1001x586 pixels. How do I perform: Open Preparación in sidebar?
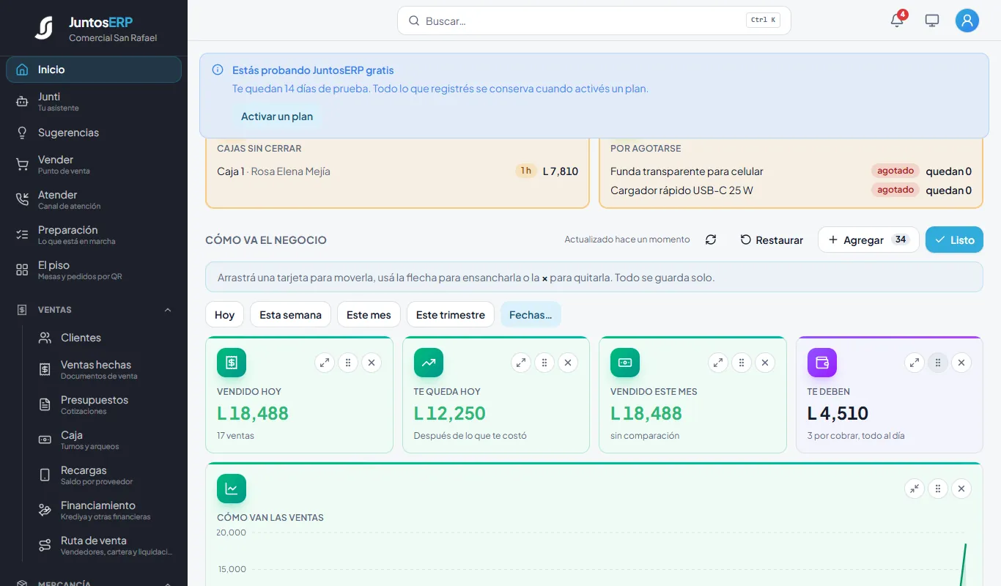pos(94,235)
